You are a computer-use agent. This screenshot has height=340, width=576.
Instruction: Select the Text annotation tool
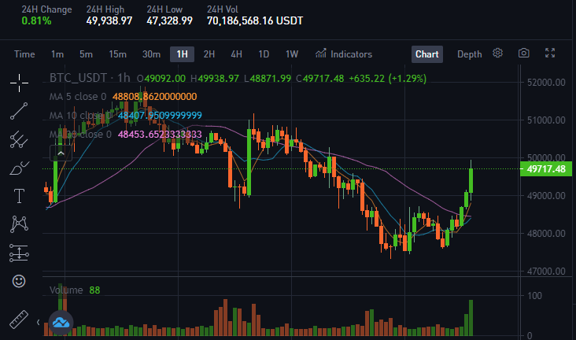click(19, 196)
